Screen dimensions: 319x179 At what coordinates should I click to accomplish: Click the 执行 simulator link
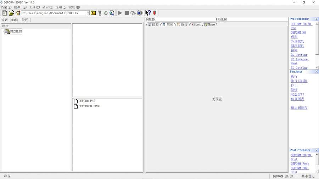(294, 76)
